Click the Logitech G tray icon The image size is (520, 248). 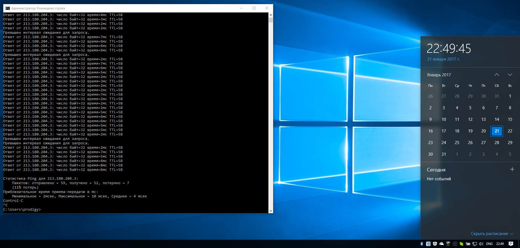point(455,244)
